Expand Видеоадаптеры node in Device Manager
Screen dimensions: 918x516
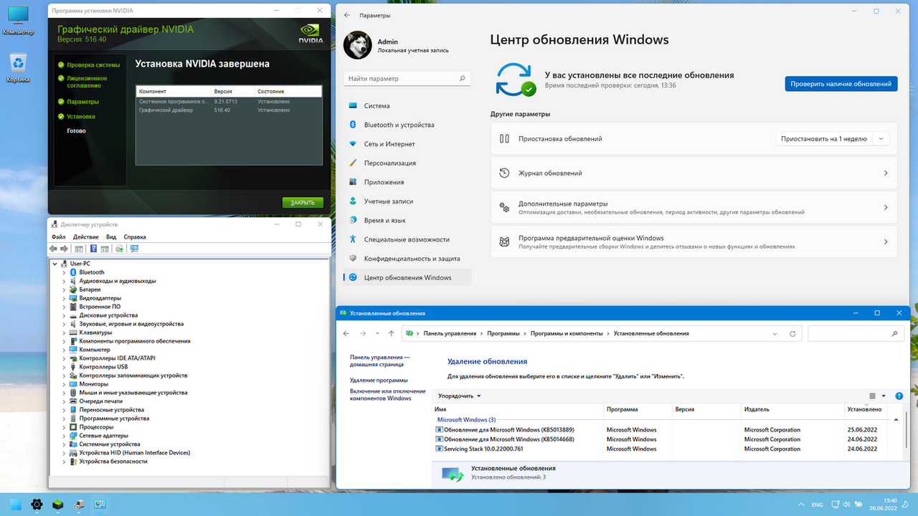point(64,298)
